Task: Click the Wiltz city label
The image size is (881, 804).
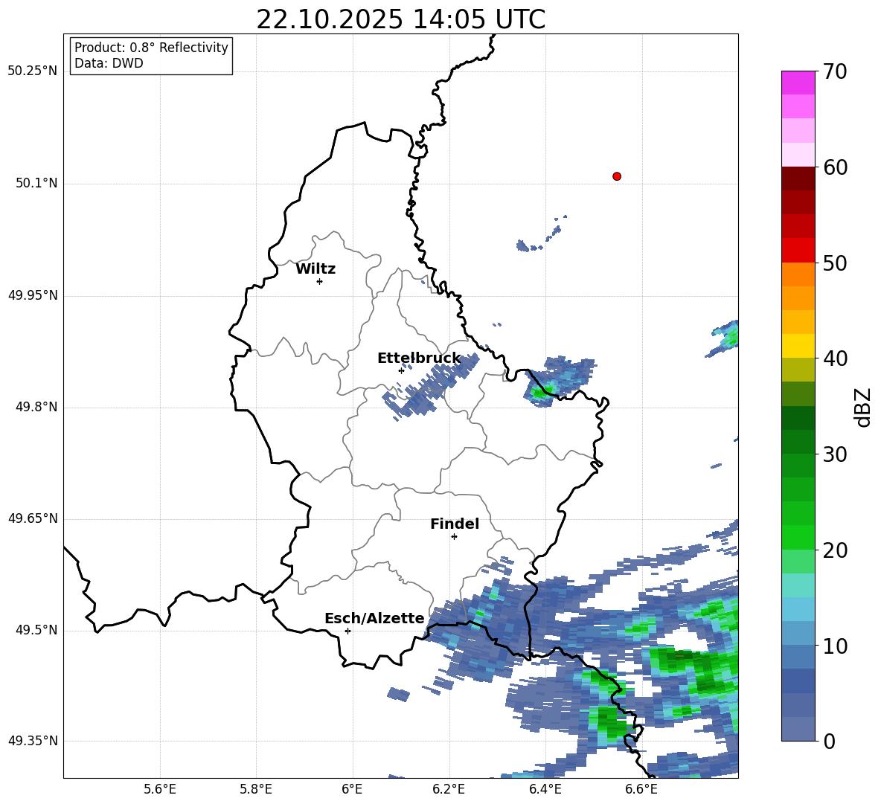Action: (315, 269)
